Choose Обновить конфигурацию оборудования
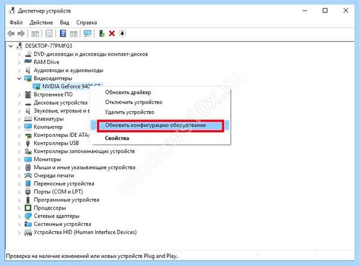Viewport: 359px width, 266px height. [x=160, y=126]
